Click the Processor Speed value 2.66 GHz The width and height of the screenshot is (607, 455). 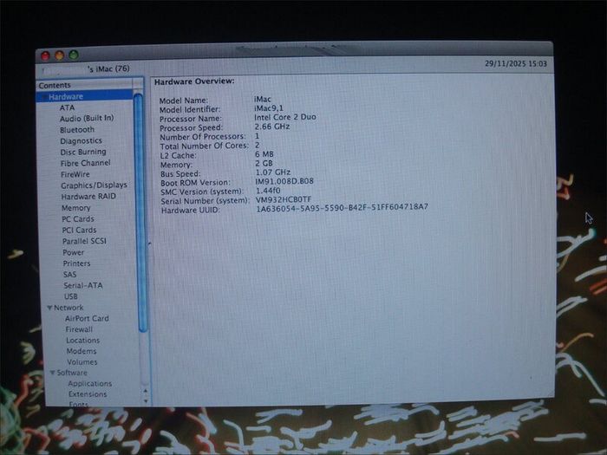coord(271,127)
